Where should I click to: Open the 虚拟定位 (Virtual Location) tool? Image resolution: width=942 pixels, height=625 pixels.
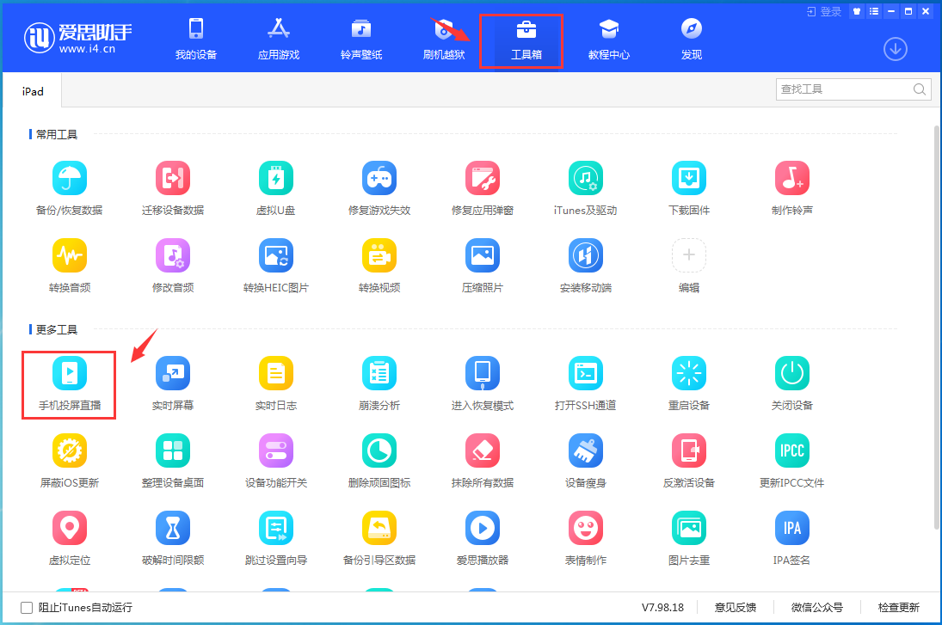(69, 537)
